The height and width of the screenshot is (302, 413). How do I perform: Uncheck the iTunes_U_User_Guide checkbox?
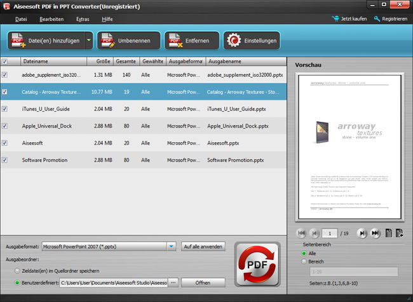(x=4, y=108)
